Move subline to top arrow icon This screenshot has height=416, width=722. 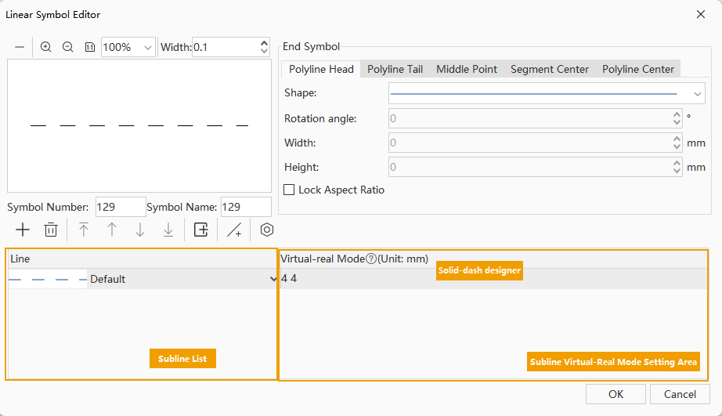[84, 230]
